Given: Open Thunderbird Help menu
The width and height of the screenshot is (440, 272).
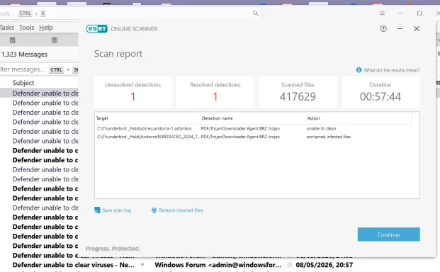Looking at the screenshot, I should (x=46, y=28).
